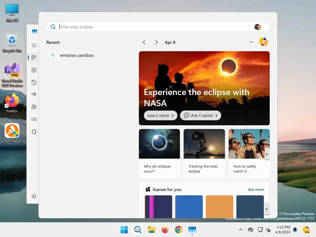
Task: Open Experience the eclipse with NASA banner
Action: tap(204, 88)
